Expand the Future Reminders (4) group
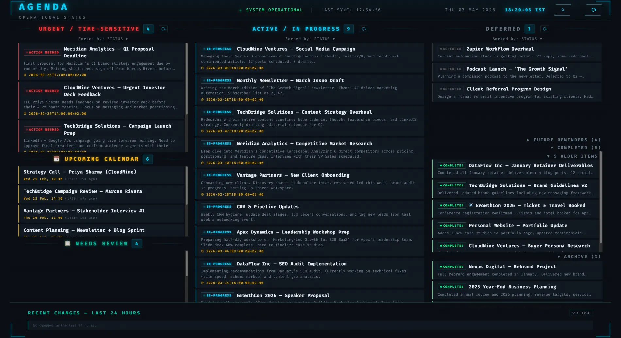 (x=564, y=140)
